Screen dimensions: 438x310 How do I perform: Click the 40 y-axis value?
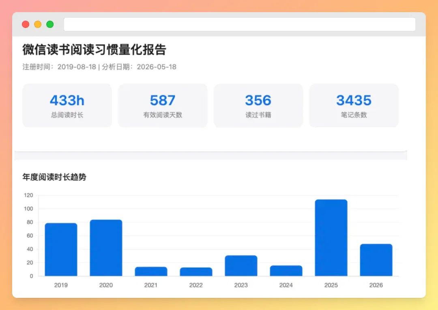30,249
